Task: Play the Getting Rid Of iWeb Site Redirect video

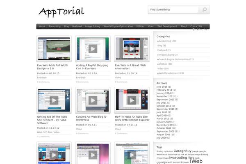Action: 54,100
